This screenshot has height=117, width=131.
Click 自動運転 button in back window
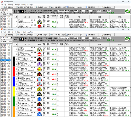point(106,7)
